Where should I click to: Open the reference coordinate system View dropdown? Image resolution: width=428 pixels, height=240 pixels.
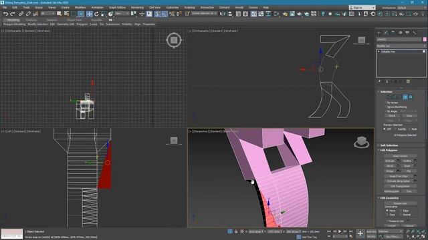(x=122, y=13)
